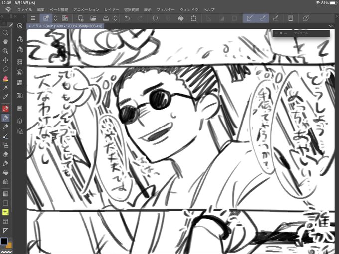
Task: Open a file with folder icon
Action: pos(93,18)
